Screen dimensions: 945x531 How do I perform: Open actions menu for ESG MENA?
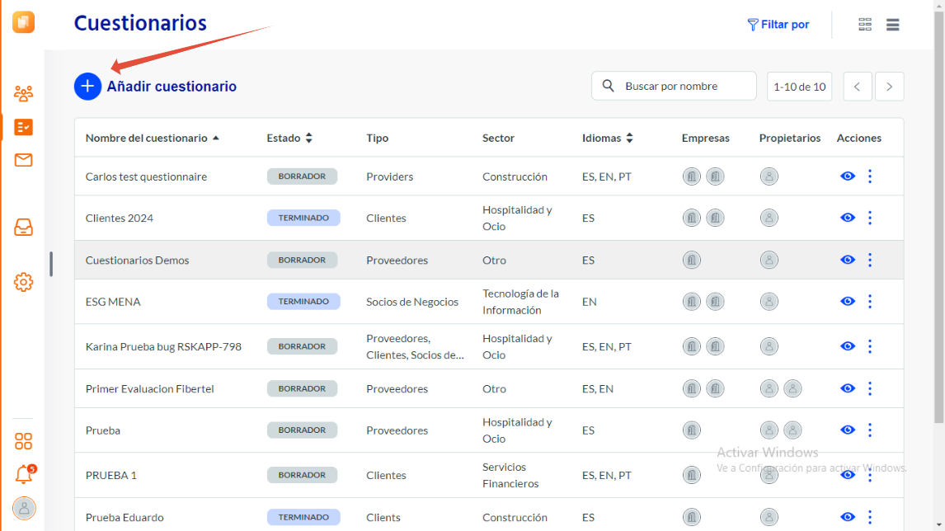870,301
